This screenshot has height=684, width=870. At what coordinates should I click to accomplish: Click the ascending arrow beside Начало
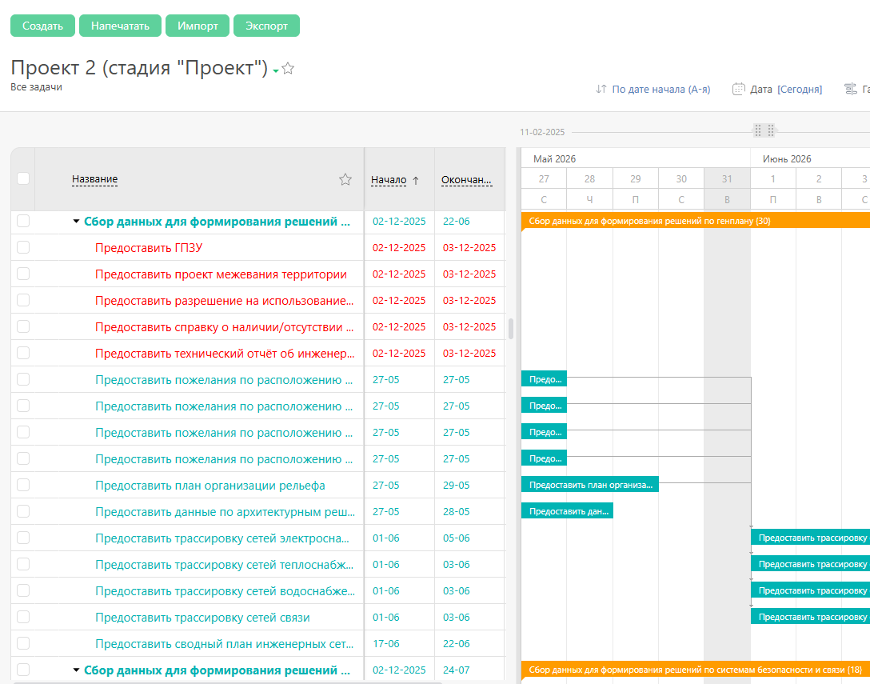point(416,181)
